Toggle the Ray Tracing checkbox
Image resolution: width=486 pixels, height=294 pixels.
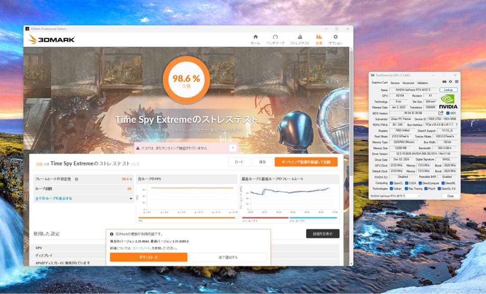point(406,189)
